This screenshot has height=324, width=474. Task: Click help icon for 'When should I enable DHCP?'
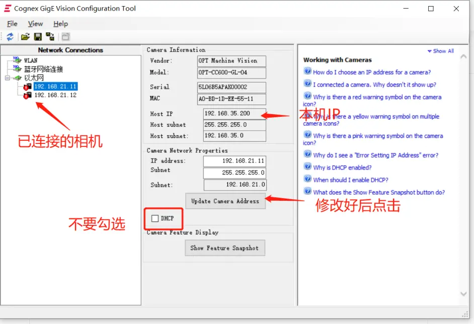(307, 179)
